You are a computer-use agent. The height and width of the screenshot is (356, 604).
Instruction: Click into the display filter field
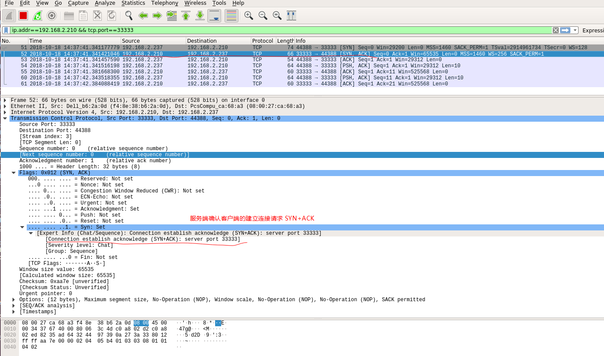click(280, 30)
